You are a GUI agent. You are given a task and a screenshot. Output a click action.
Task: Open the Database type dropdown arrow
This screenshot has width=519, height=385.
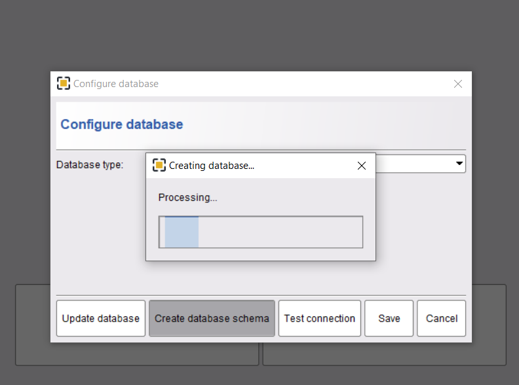coord(459,164)
